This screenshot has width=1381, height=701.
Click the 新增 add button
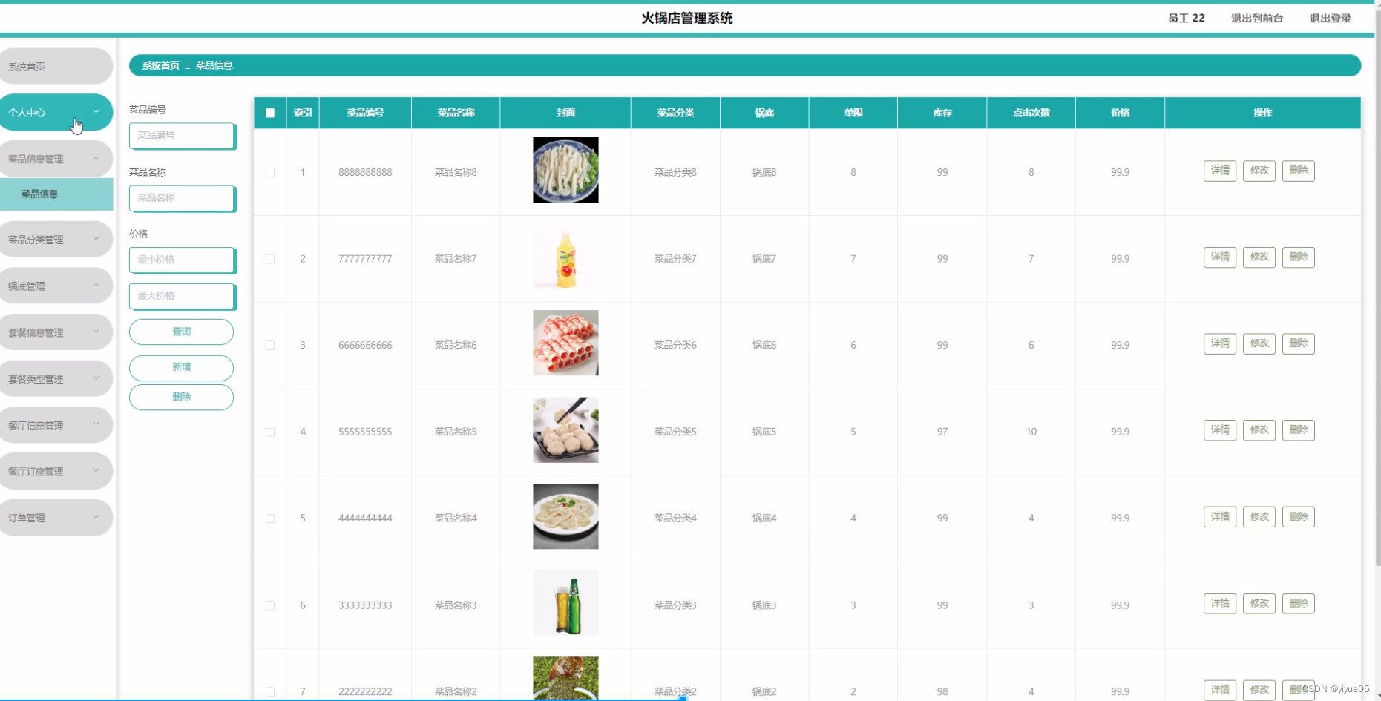click(x=181, y=367)
